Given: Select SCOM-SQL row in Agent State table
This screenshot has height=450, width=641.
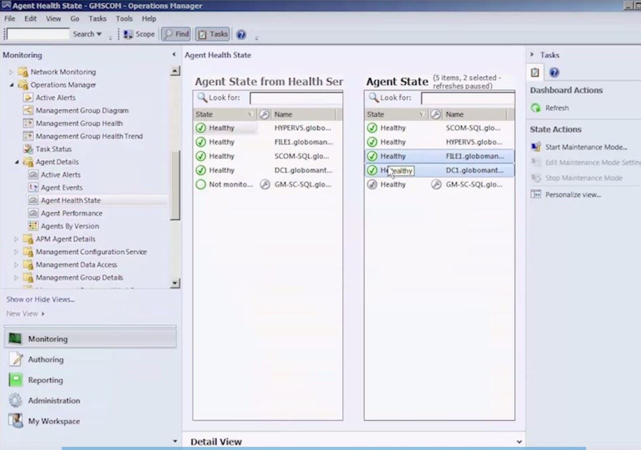Looking at the screenshot, I should (x=439, y=128).
